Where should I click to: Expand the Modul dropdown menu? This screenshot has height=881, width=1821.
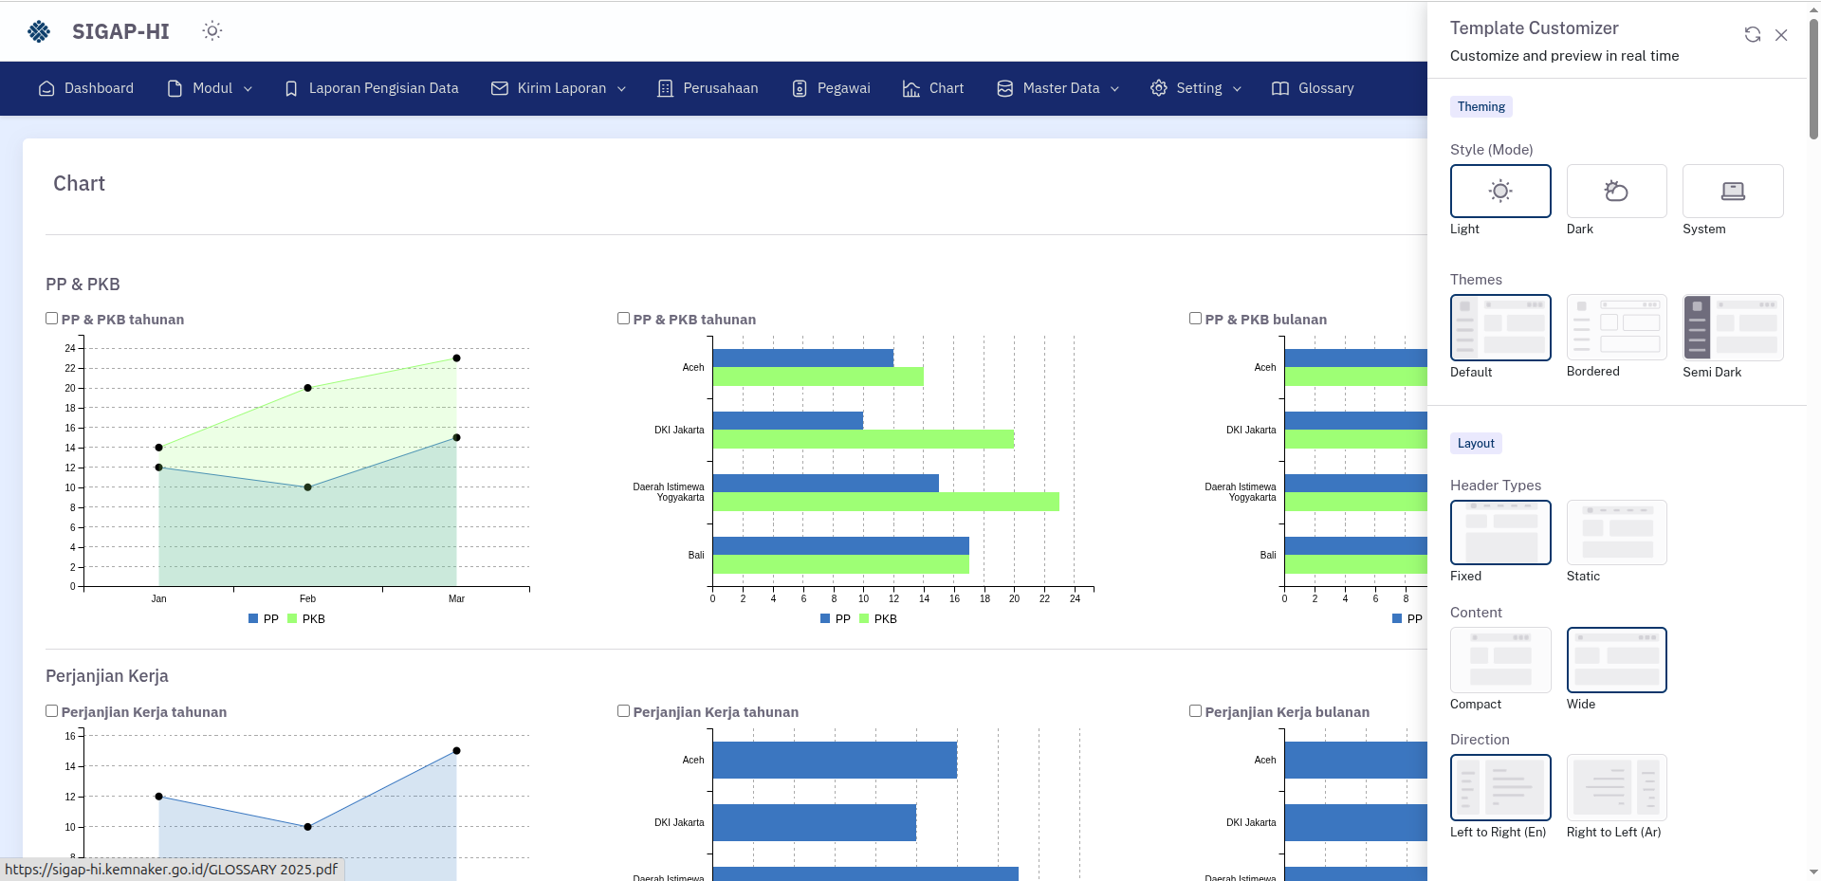pos(210,88)
